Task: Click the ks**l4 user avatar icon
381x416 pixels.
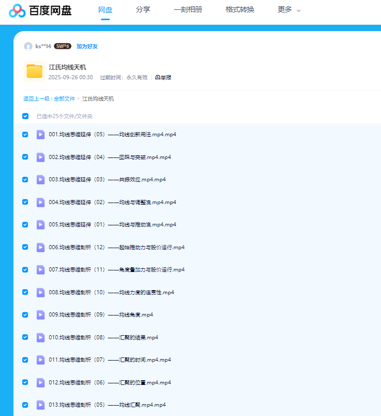Action: point(28,46)
